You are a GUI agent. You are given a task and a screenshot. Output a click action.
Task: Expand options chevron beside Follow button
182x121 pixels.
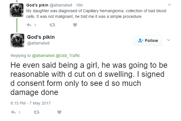(x=168, y=40)
